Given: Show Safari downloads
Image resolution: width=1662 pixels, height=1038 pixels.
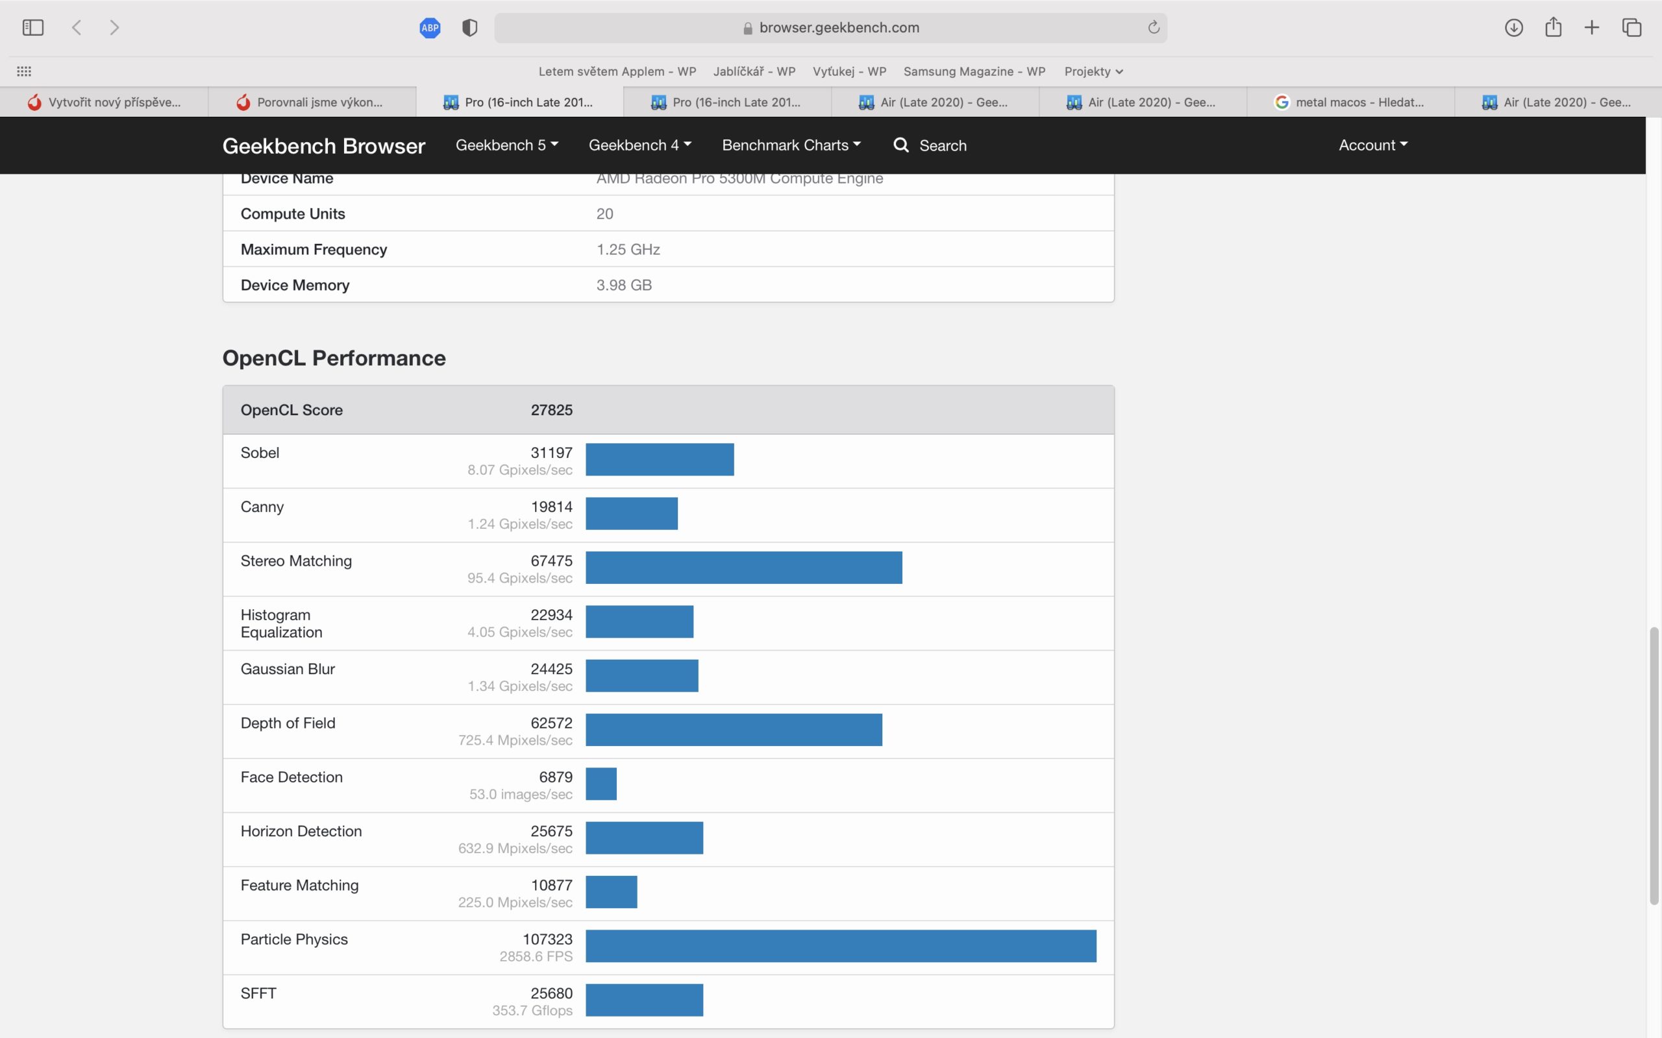Looking at the screenshot, I should (1514, 27).
